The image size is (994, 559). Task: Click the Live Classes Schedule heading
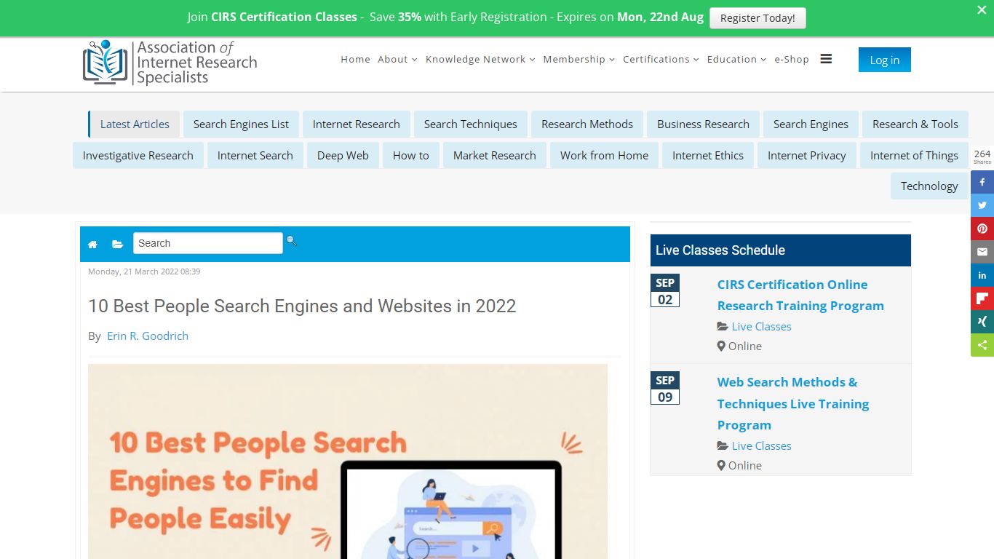coord(720,250)
